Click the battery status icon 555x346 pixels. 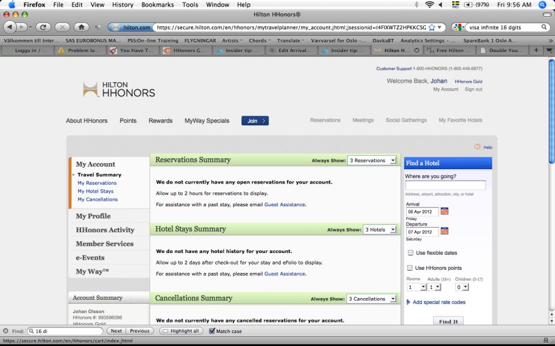[469, 5]
